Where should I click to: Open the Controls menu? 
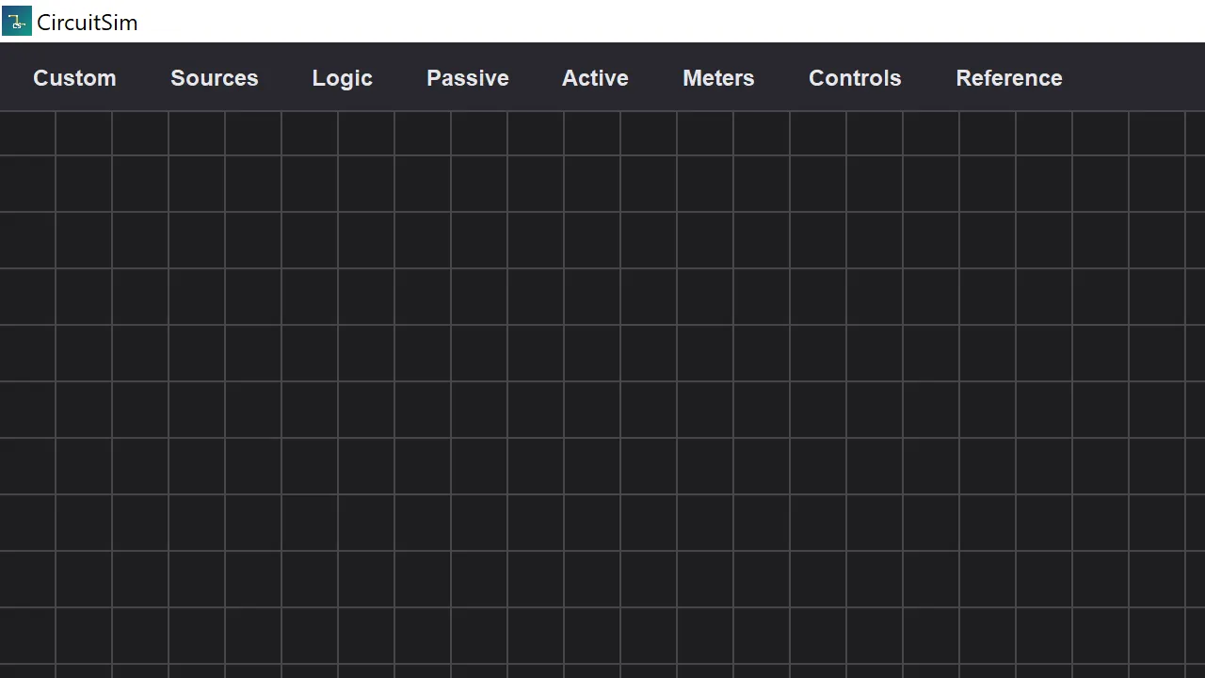855,78
